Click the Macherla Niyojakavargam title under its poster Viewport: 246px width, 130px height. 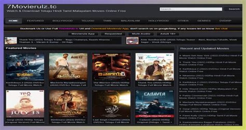tap(68, 84)
